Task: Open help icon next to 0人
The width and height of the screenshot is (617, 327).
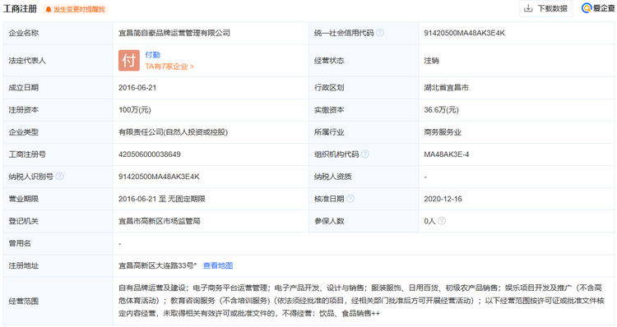Action: [x=442, y=221]
